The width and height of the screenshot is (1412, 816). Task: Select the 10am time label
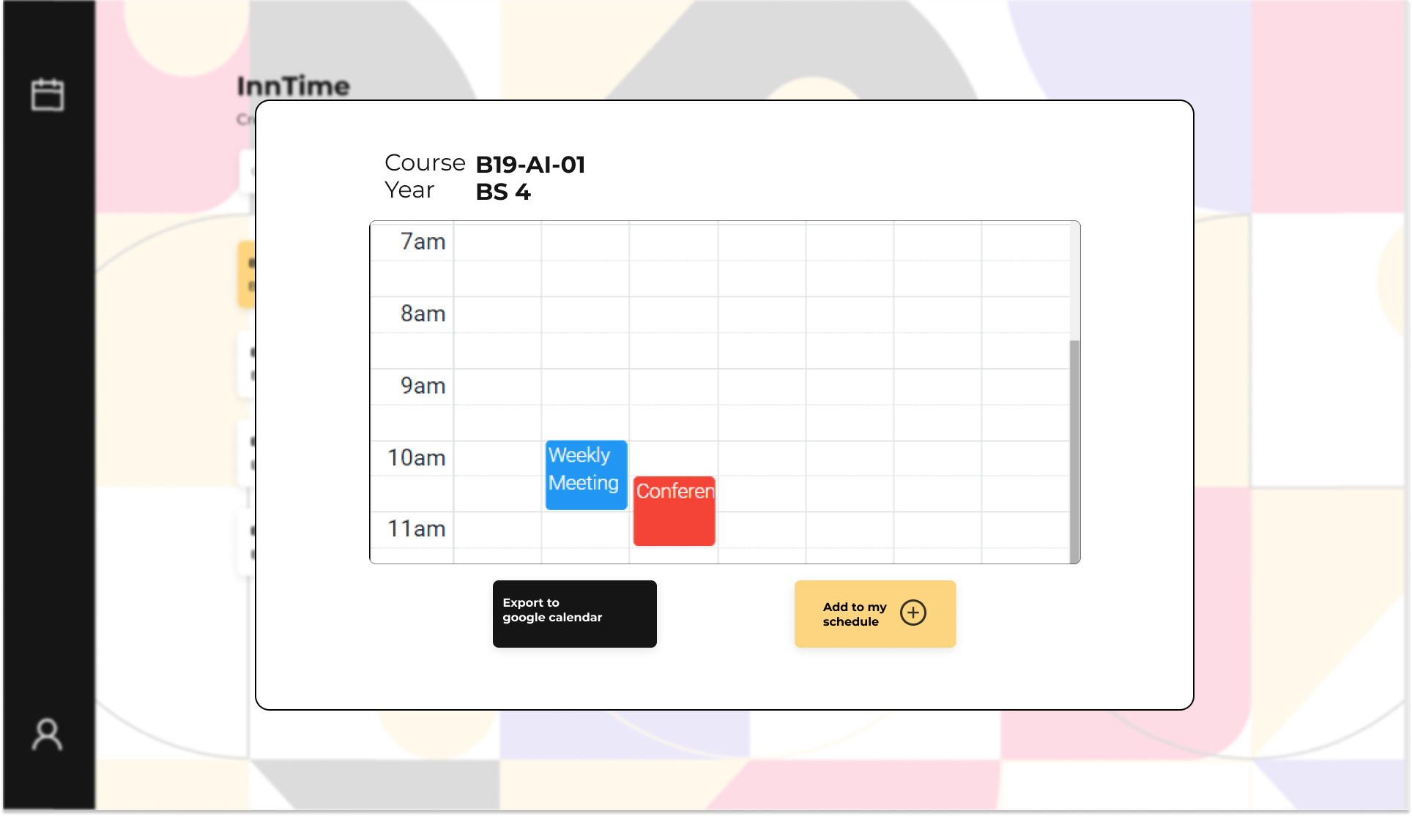[x=416, y=458]
